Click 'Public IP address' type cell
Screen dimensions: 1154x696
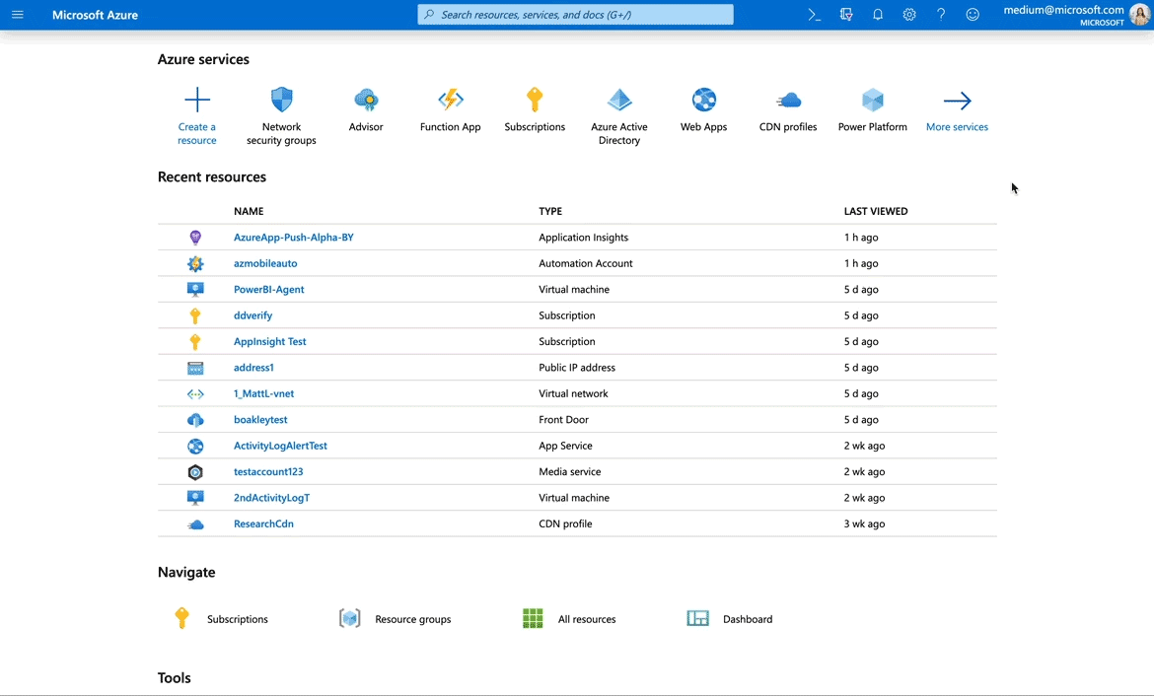[577, 368]
